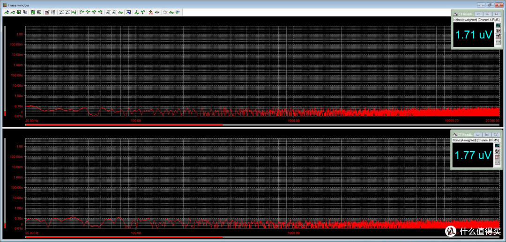
Task: Minimize the Channel B CT Reading window
Action: (478, 134)
